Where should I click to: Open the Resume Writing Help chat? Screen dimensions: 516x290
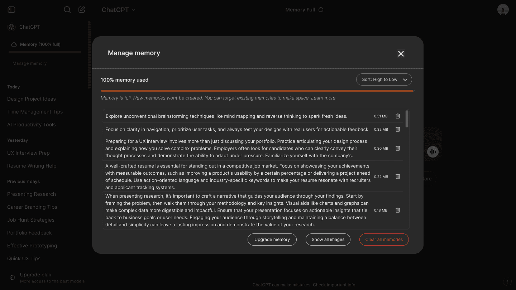click(32, 166)
